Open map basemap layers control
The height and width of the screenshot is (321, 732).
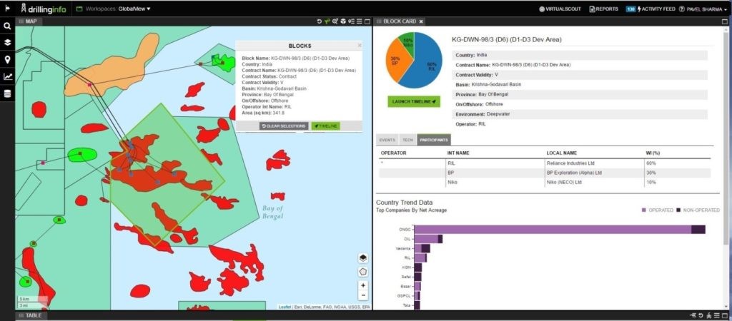click(x=363, y=258)
